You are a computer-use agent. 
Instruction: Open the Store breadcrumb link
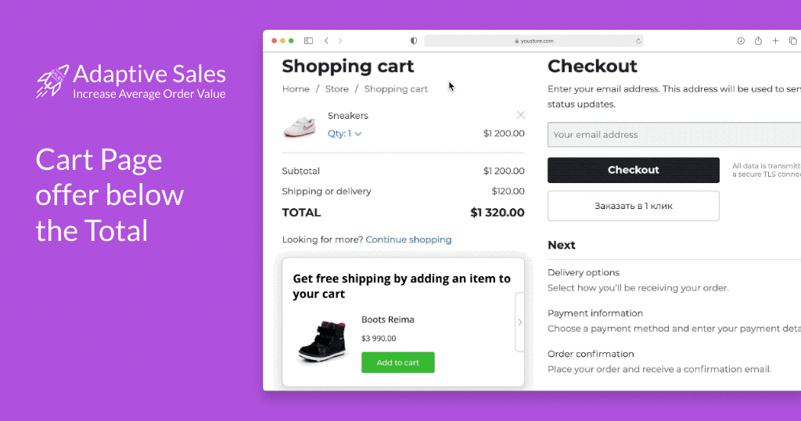click(337, 89)
